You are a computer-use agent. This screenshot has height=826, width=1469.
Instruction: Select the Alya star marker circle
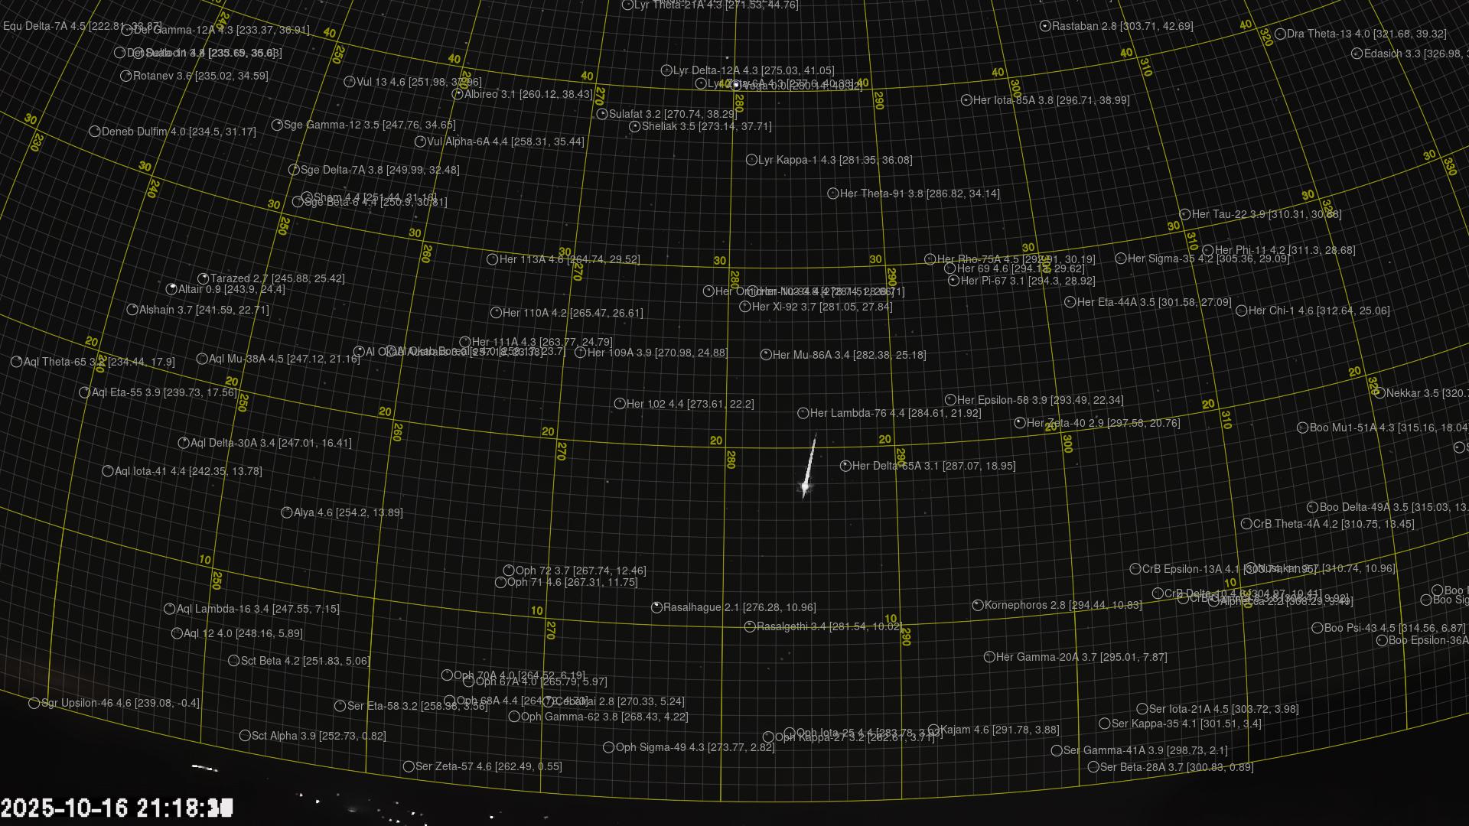[287, 512]
